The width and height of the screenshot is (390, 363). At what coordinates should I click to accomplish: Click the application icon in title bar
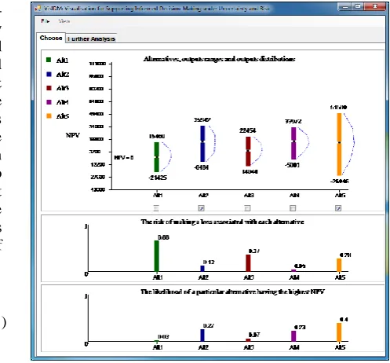[38, 9]
